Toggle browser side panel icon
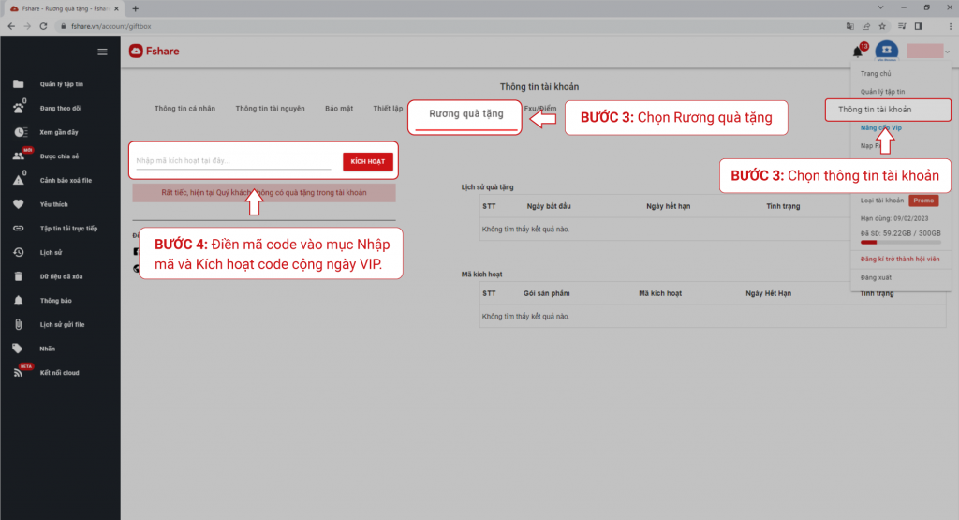The image size is (959, 520). [918, 26]
